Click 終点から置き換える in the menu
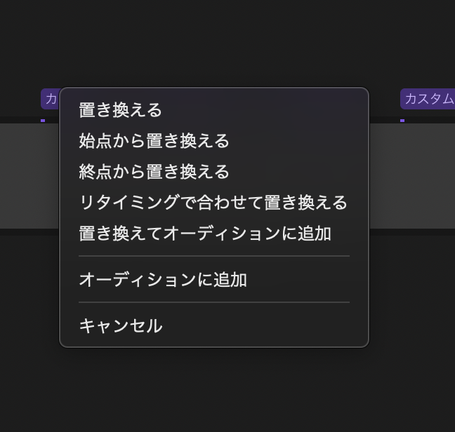The image size is (455, 432). coord(154,172)
